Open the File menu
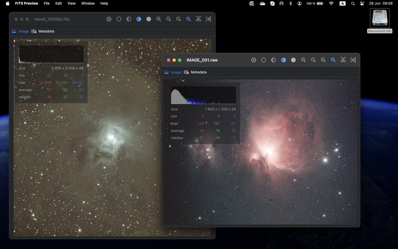This screenshot has height=249, width=398. (46, 3)
